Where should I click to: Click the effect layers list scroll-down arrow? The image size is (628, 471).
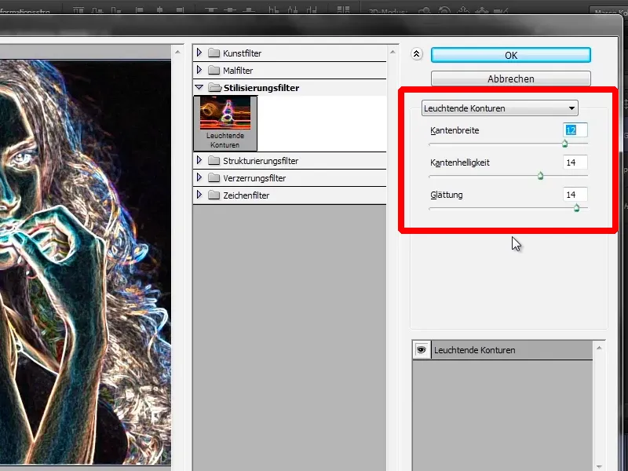tap(599, 466)
